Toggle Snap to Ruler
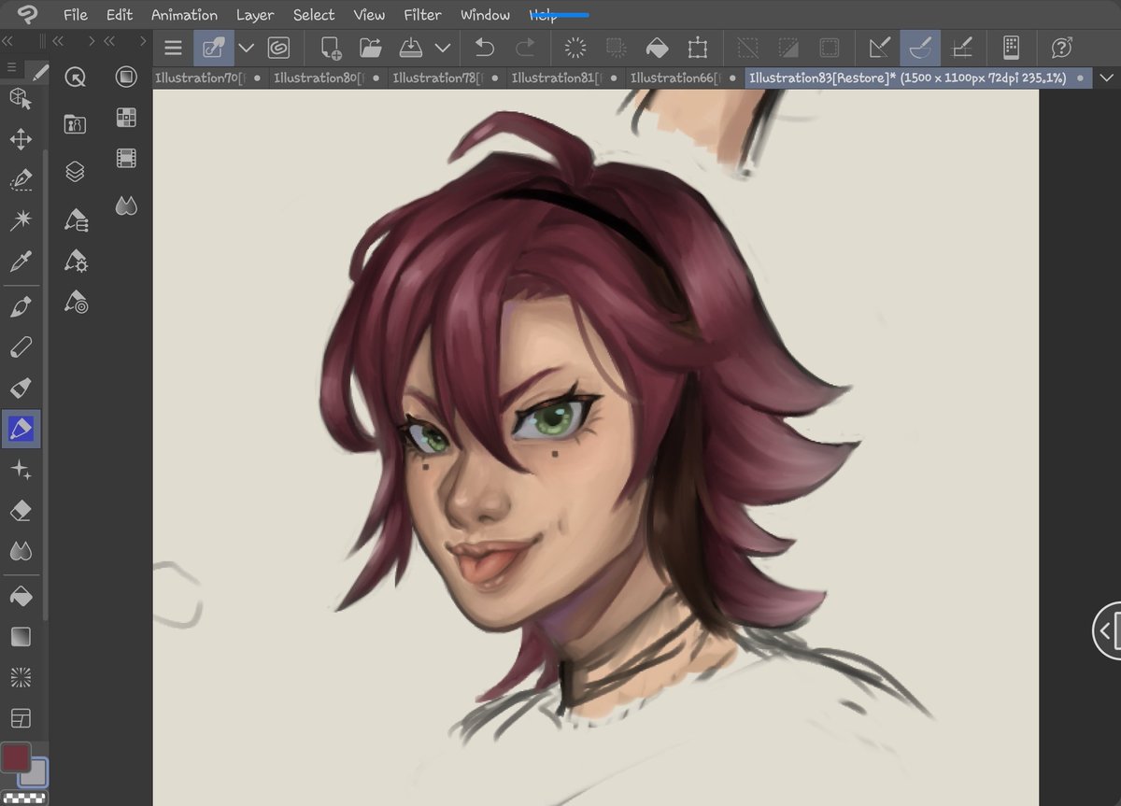Screen dimensions: 1121x806 click(x=880, y=48)
